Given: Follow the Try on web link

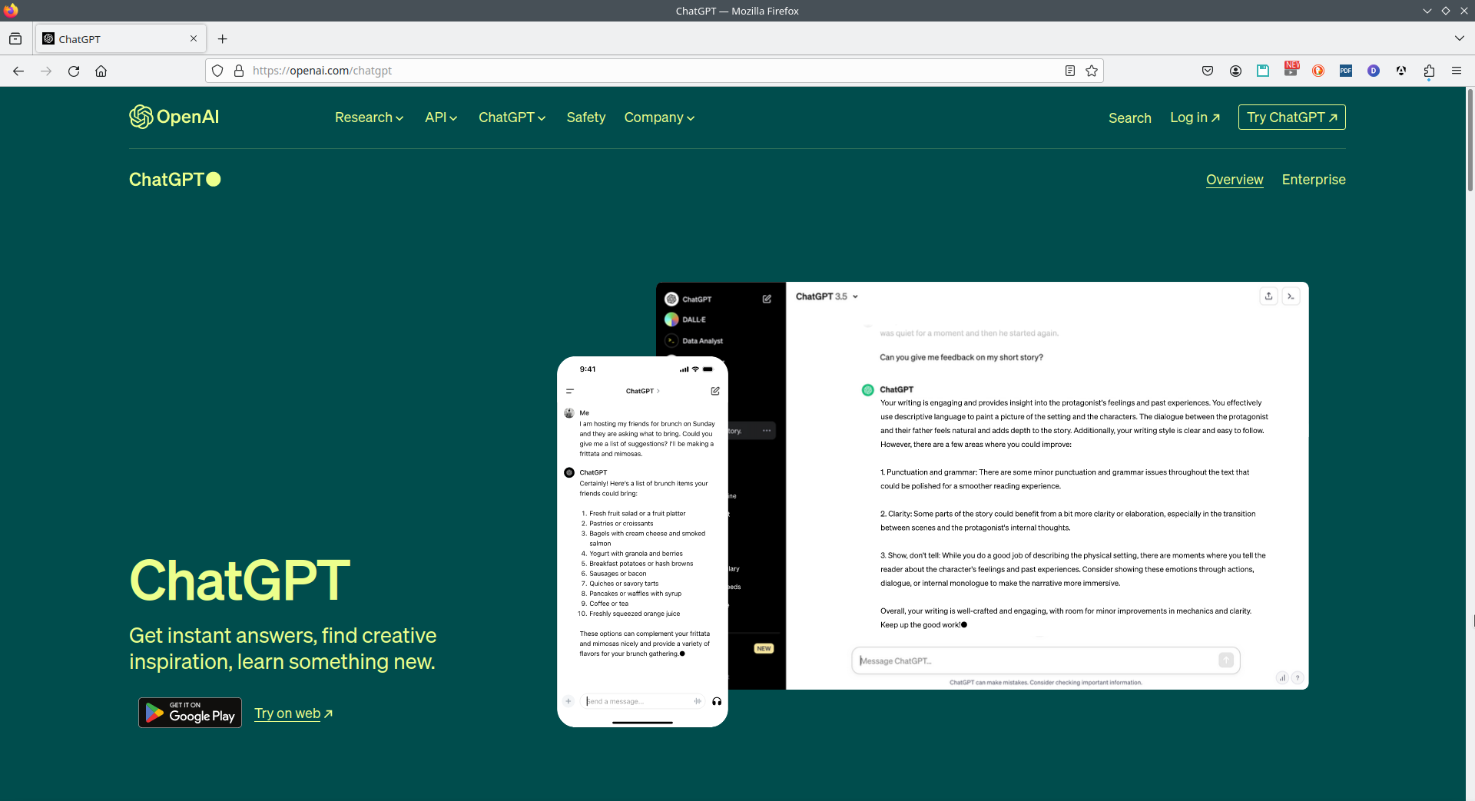Looking at the screenshot, I should click(293, 713).
